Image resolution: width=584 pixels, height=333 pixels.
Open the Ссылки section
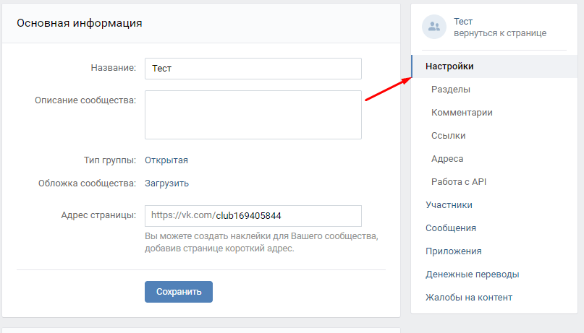pos(448,136)
